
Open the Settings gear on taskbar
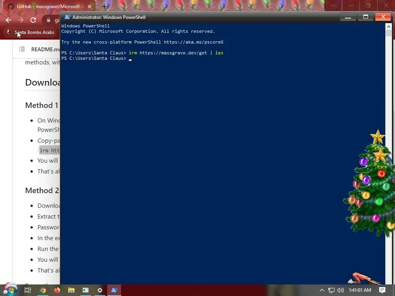pyautogui.click(x=100, y=290)
